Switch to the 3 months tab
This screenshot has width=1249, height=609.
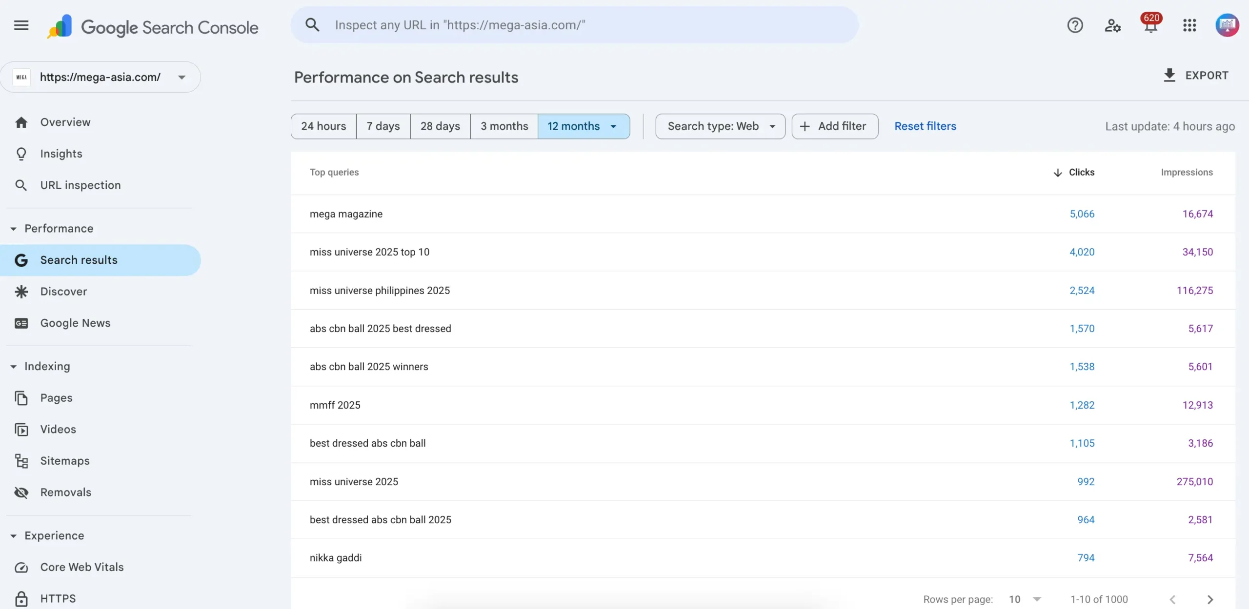point(504,126)
